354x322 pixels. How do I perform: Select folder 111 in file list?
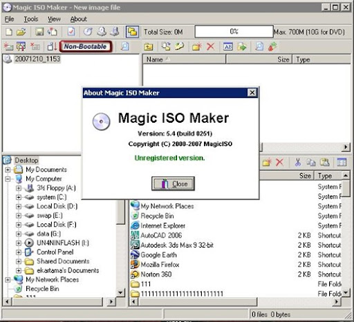146,284
